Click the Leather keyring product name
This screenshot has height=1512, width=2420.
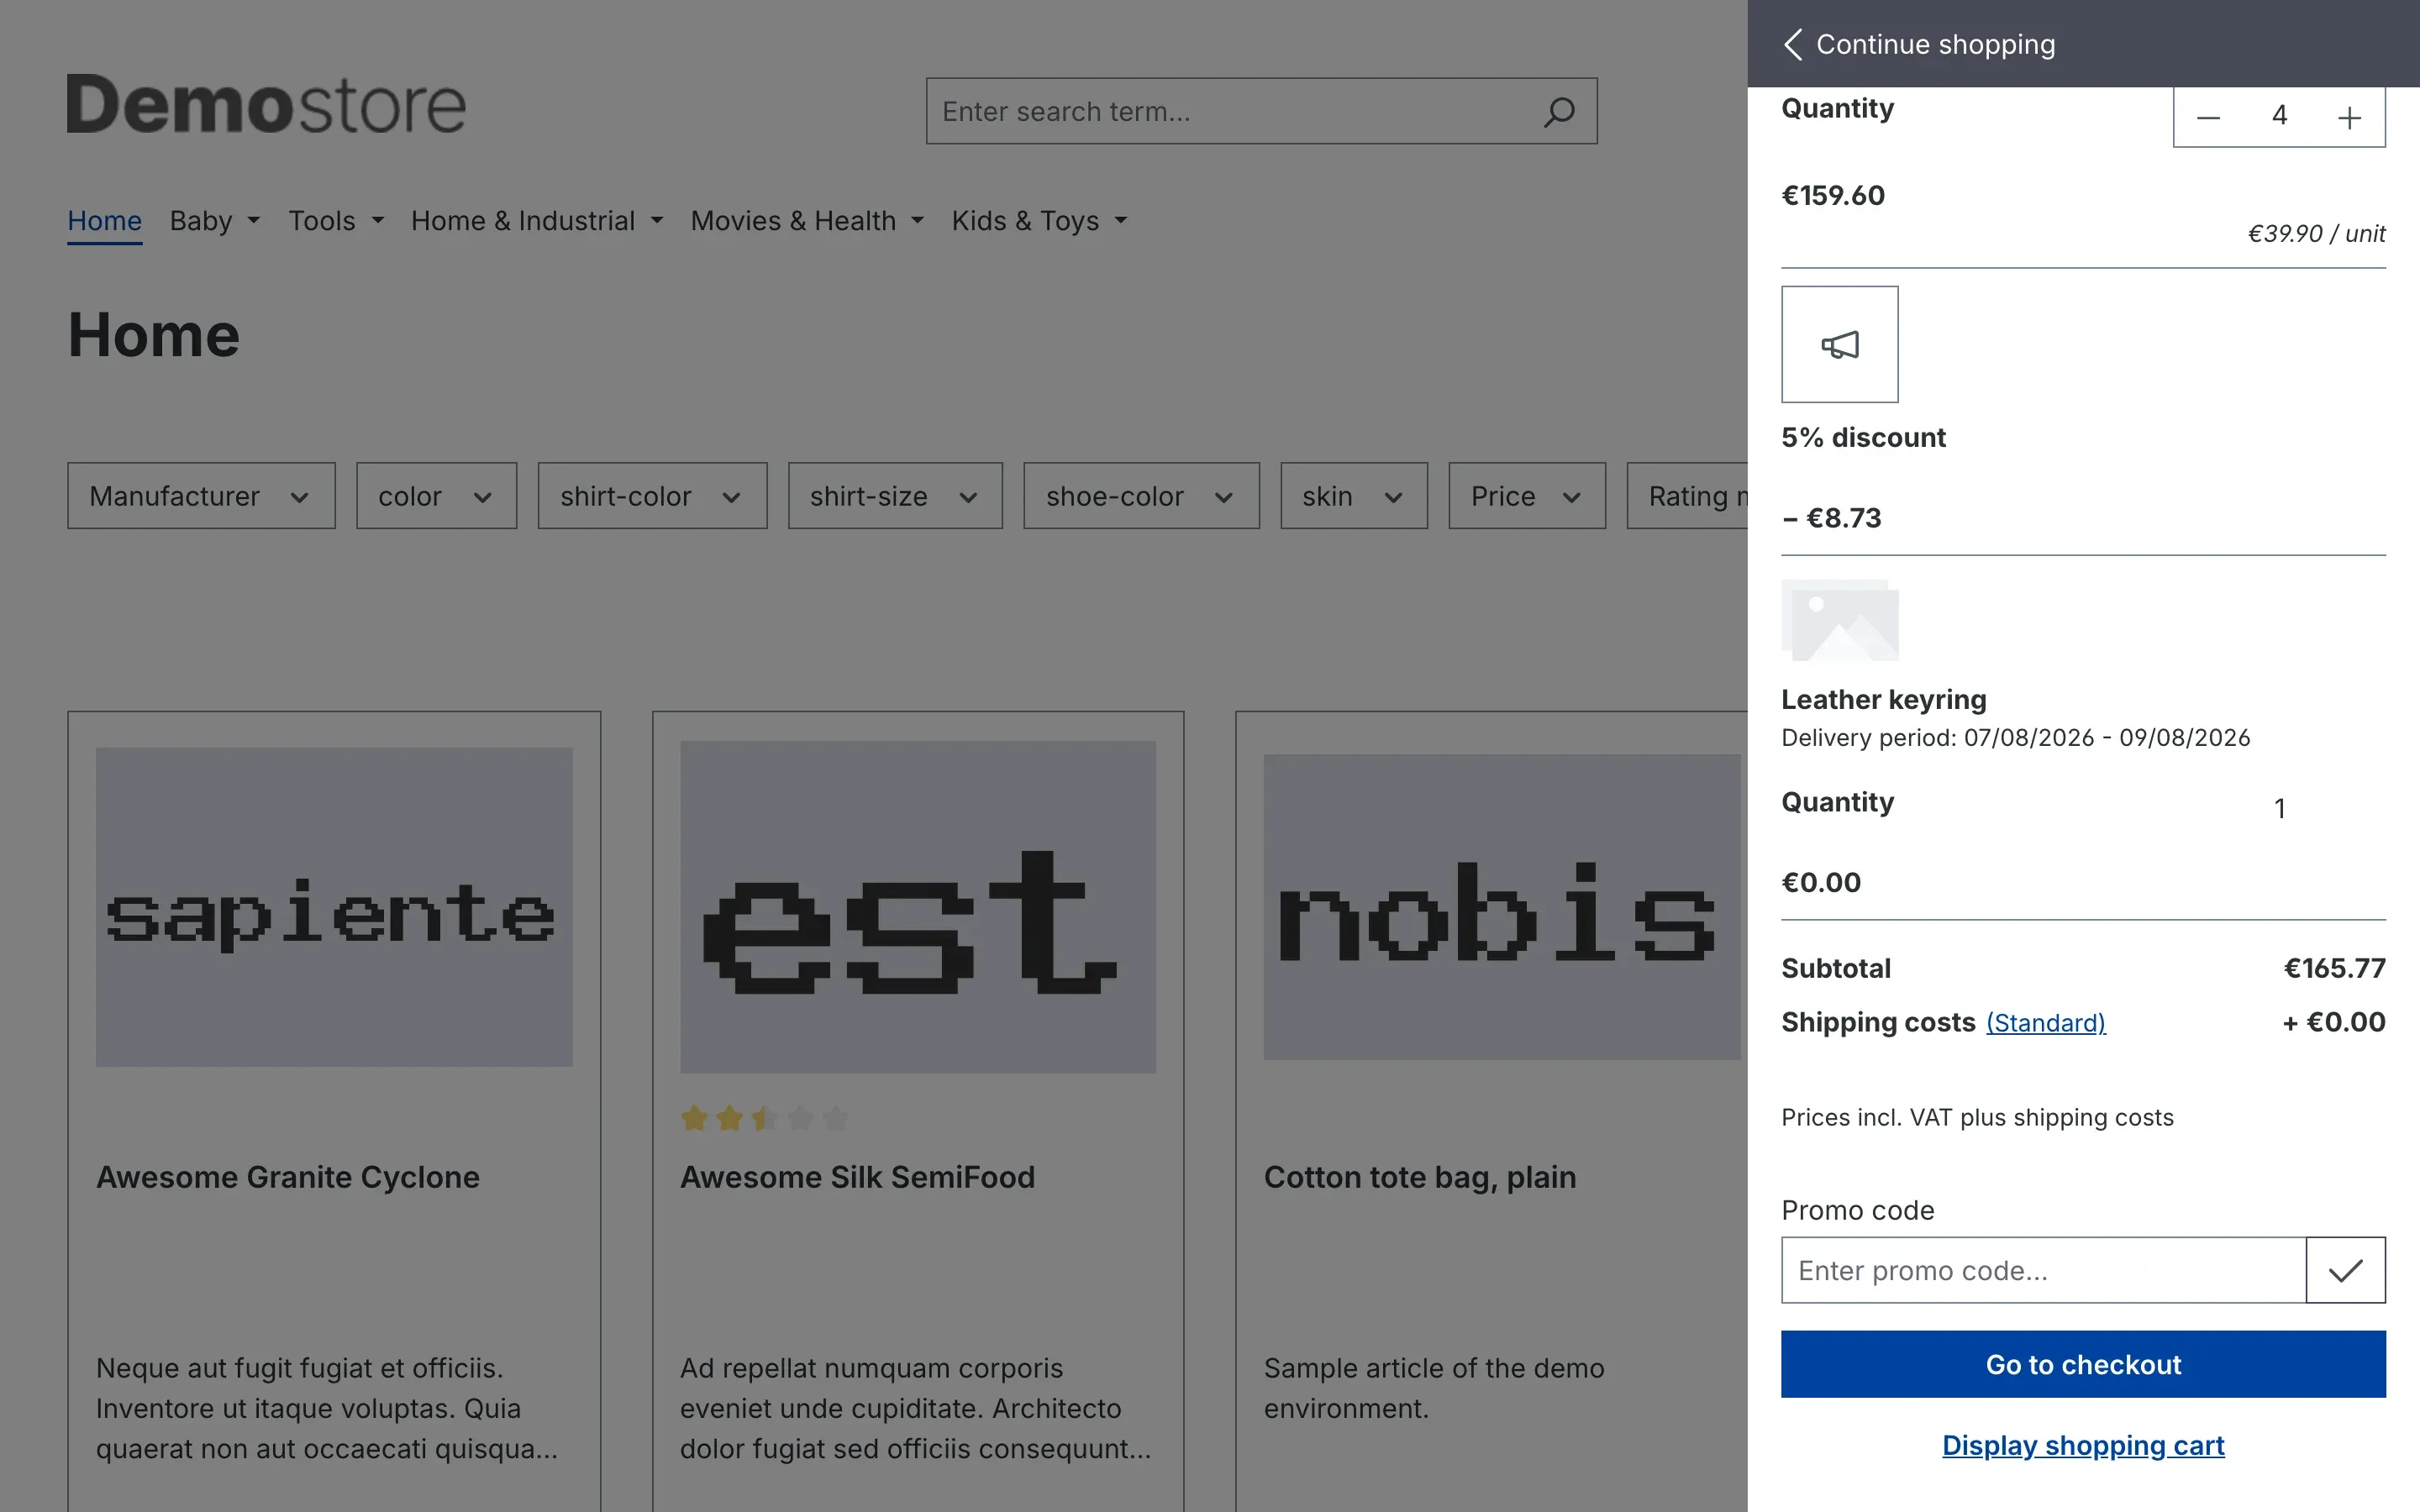pyautogui.click(x=1883, y=699)
